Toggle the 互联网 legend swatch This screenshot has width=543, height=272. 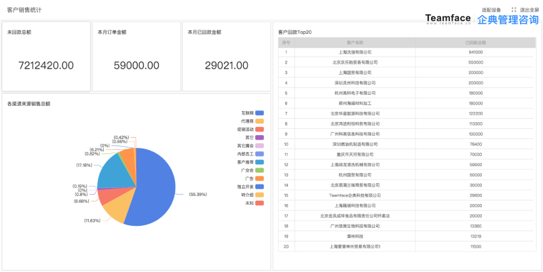coord(259,113)
